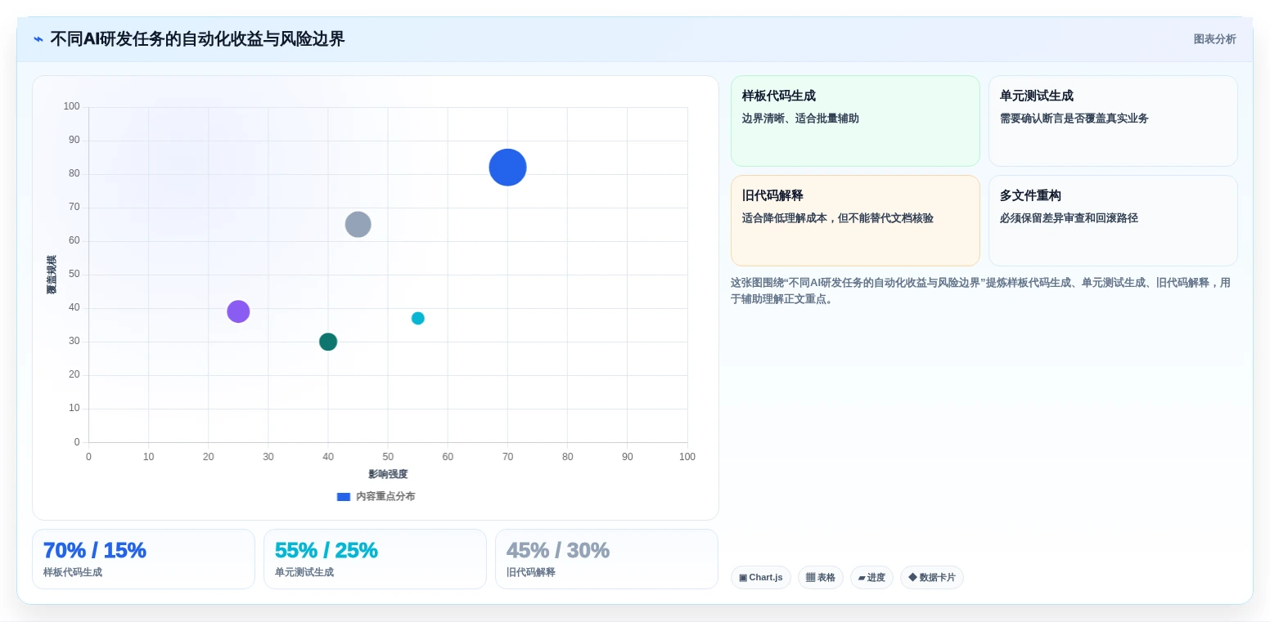
Task: Click the 需要确认断言是否覆盖真实业务 description
Action: click(1074, 119)
